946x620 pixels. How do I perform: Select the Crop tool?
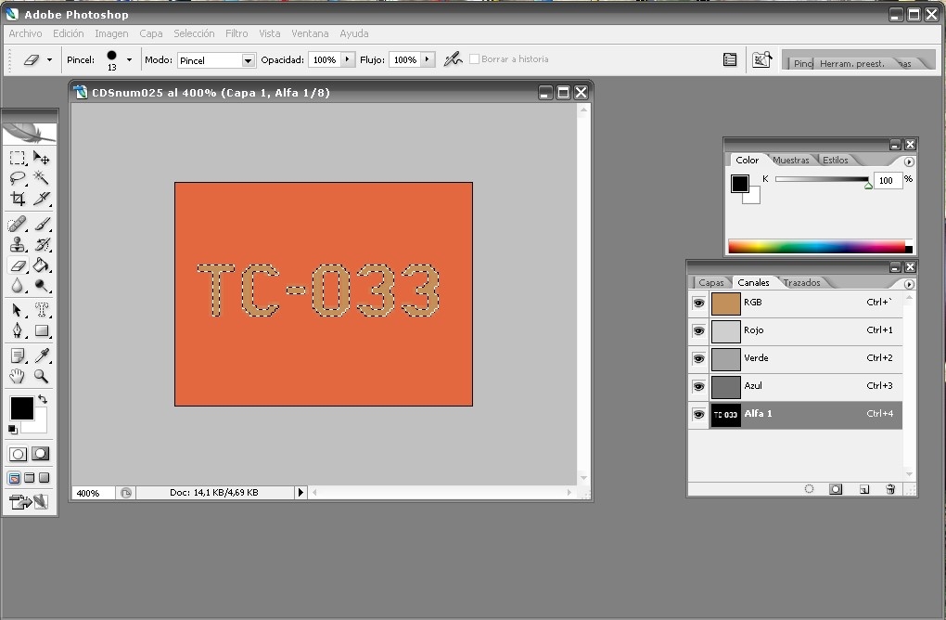pos(18,198)
